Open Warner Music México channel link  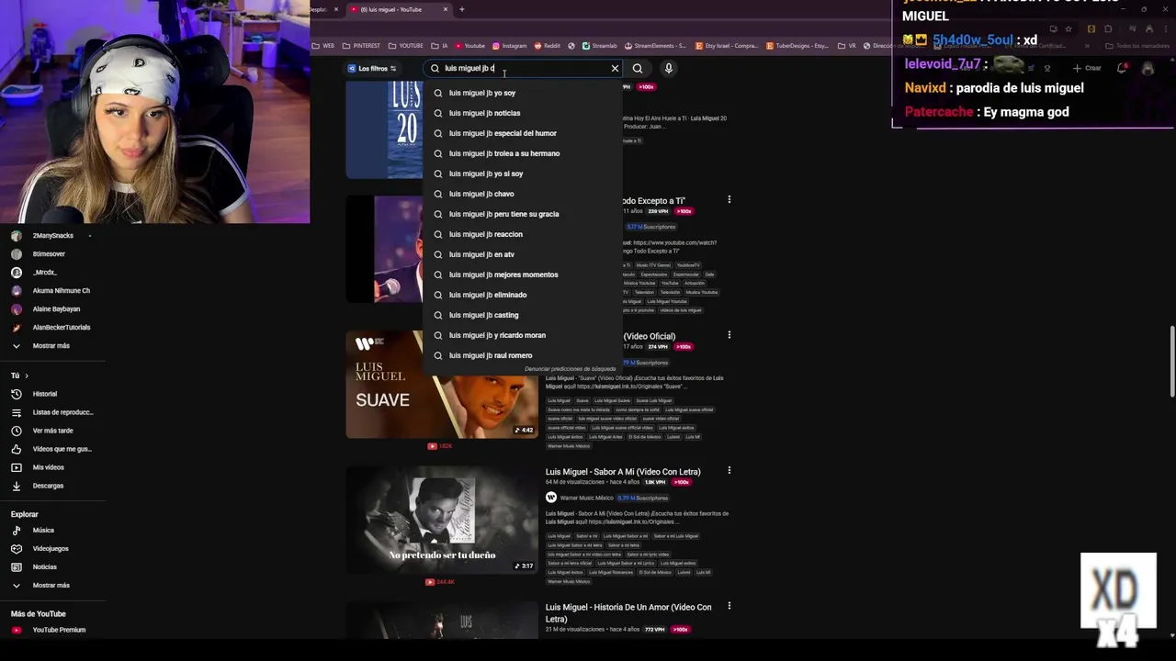click(587, 498)
